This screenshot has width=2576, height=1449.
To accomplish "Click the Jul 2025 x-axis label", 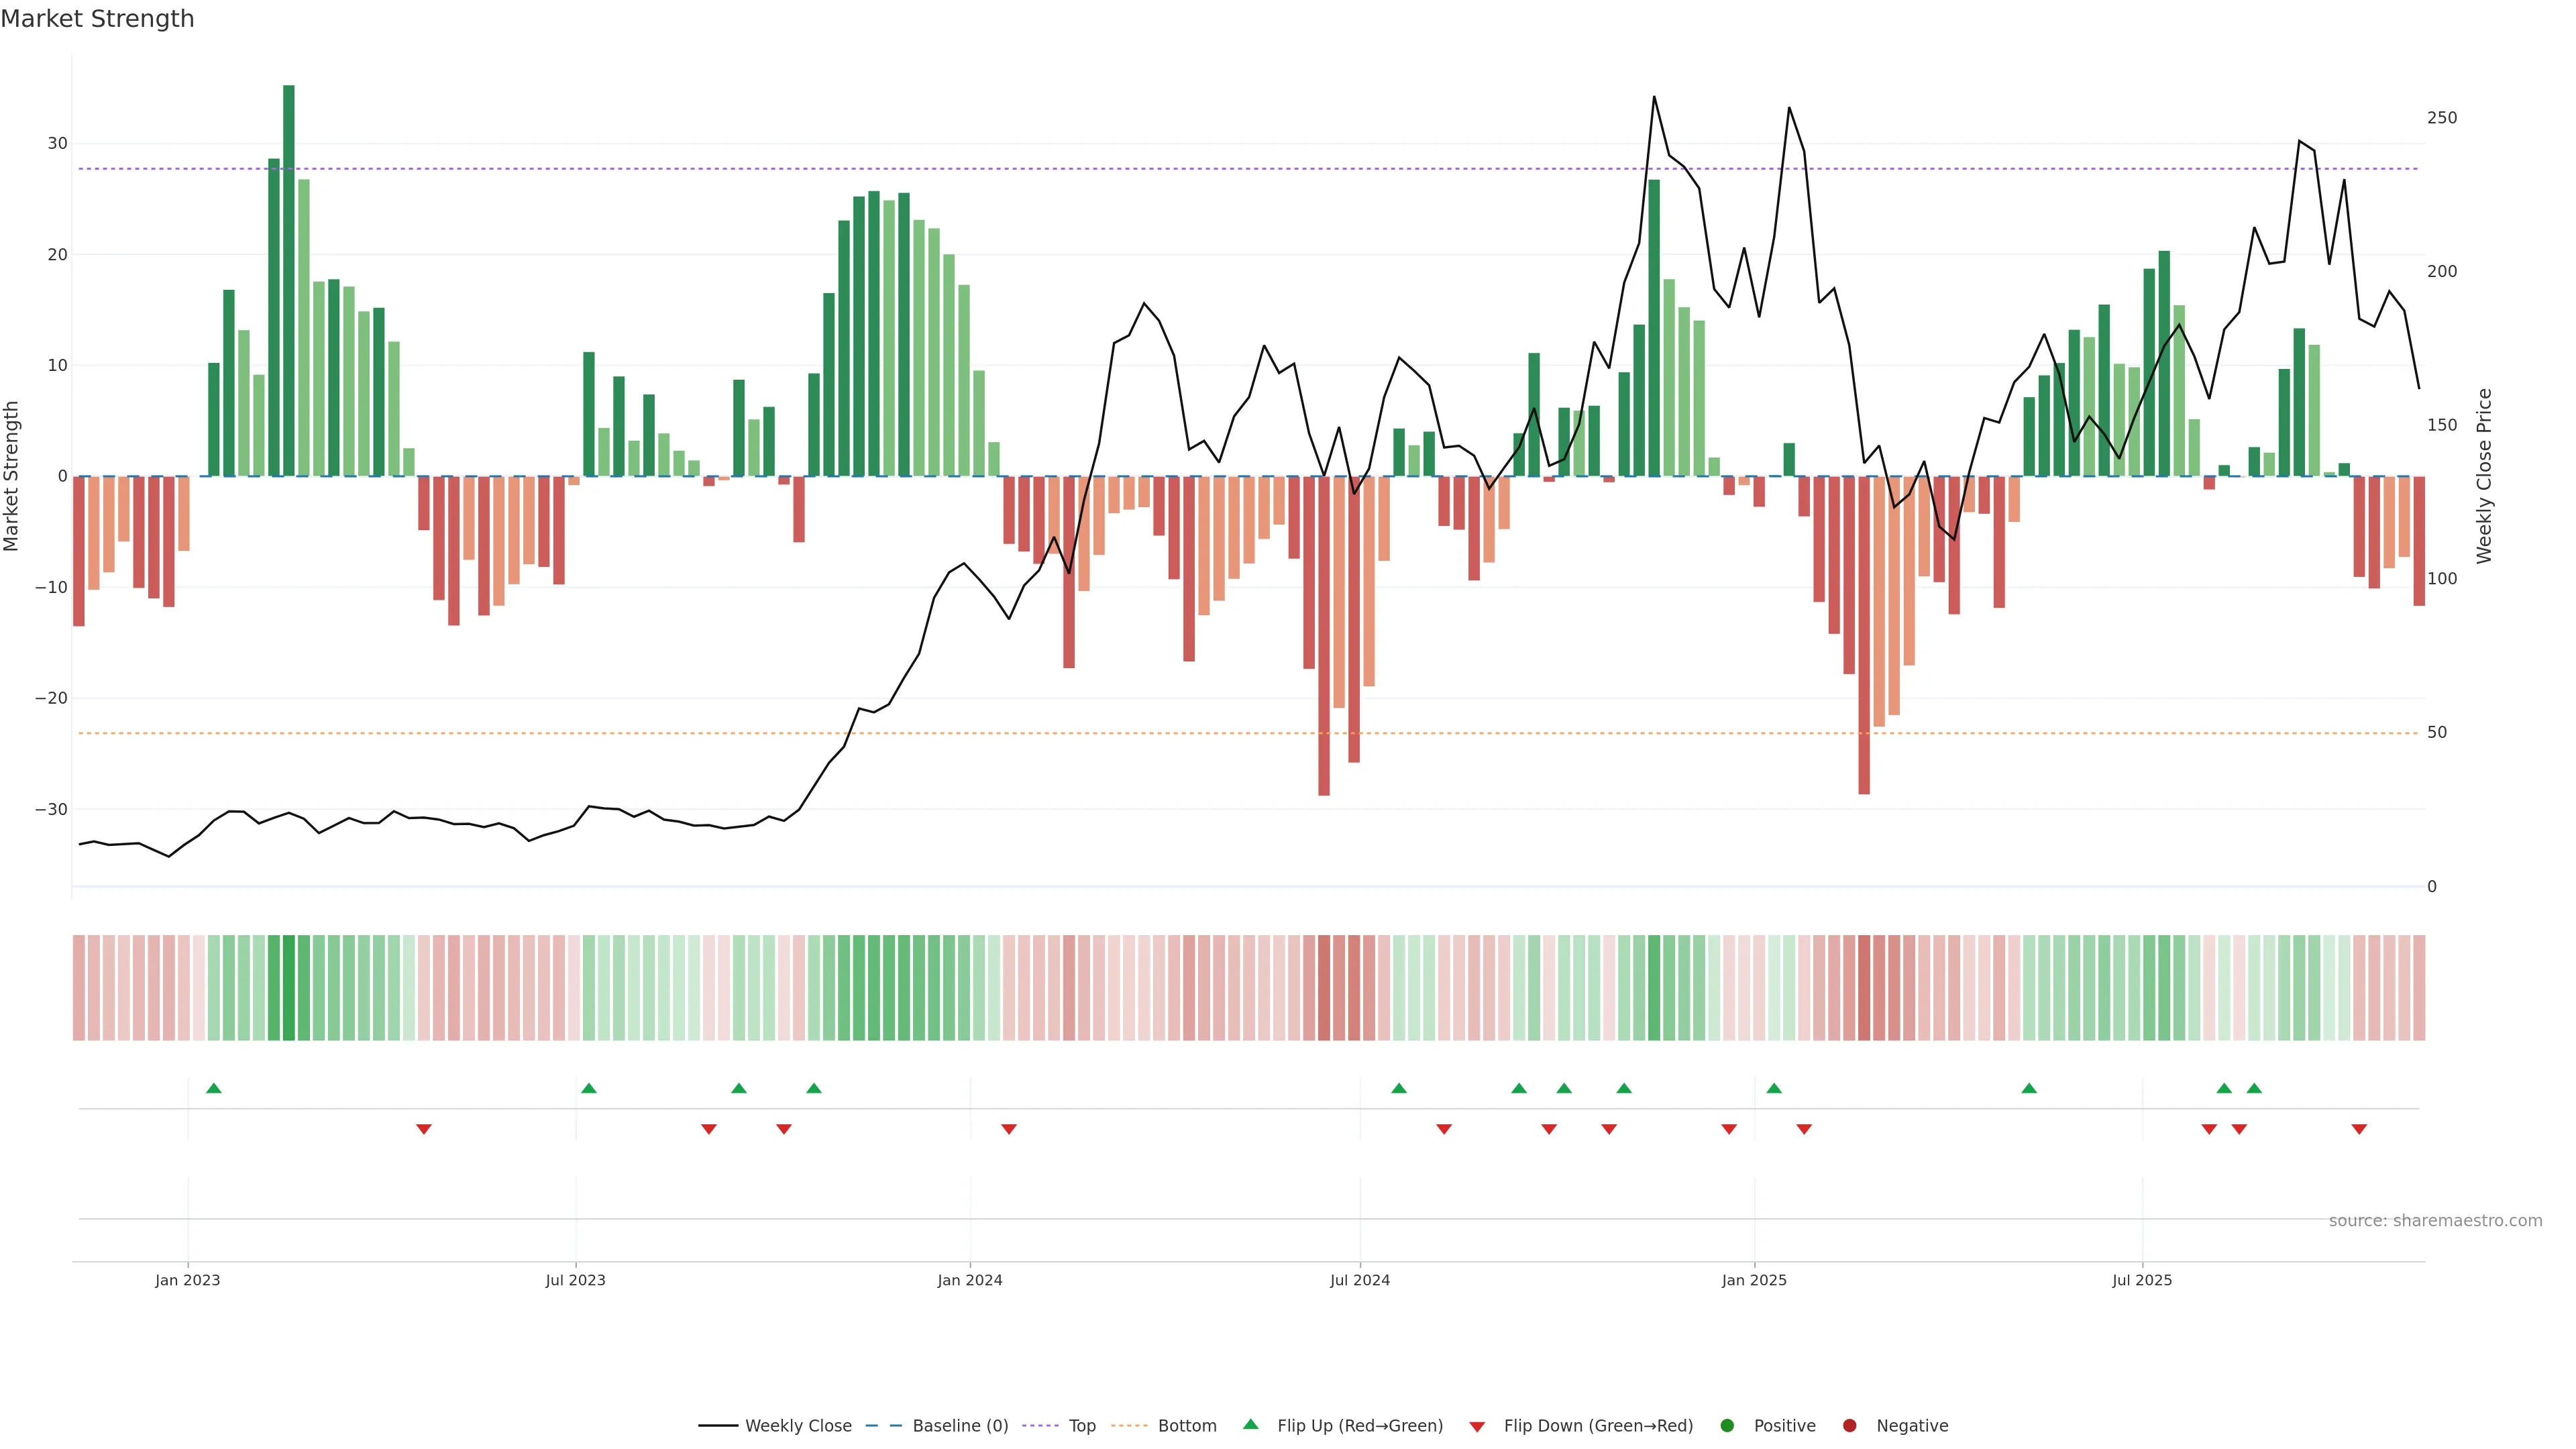I will click(2141, 1280).
